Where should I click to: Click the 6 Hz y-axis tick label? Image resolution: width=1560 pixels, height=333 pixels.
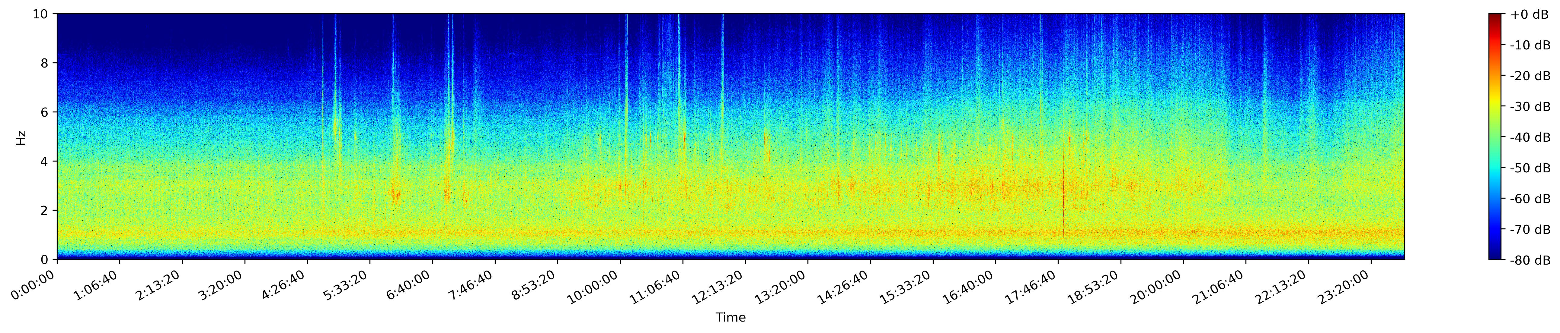click(45, 112)
